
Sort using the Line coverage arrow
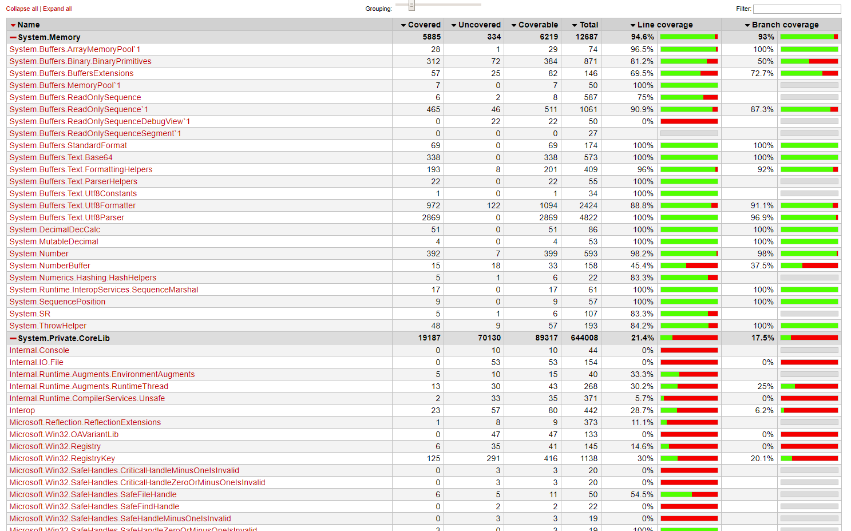click(x=633, y=25)
